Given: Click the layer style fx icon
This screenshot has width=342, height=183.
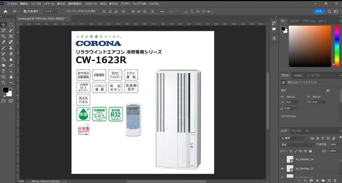Looking at the screenshot, I should (x=305, y=180).
